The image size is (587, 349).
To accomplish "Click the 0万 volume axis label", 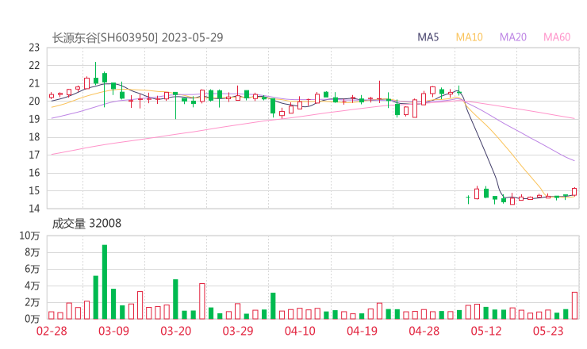I will point(33,319).
